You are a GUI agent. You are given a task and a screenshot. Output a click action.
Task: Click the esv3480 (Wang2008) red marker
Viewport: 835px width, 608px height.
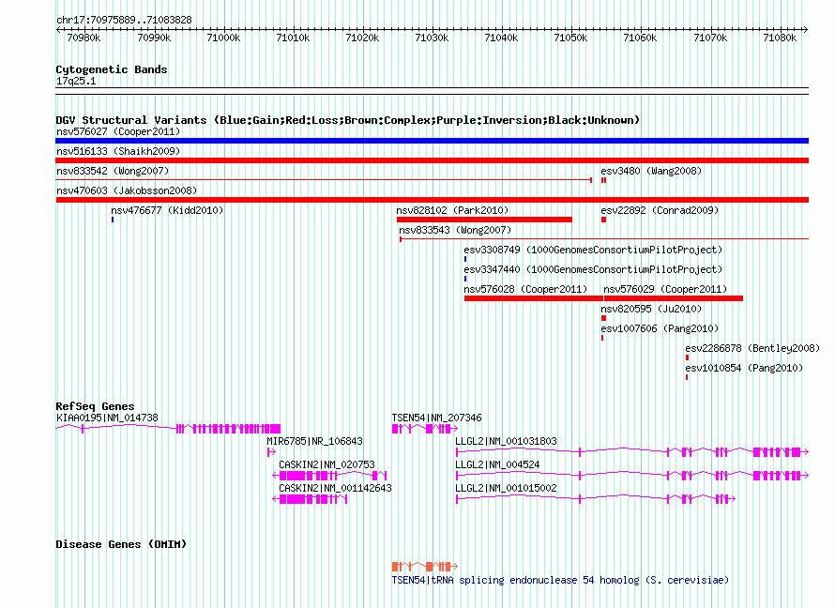(x=603, y=180)
